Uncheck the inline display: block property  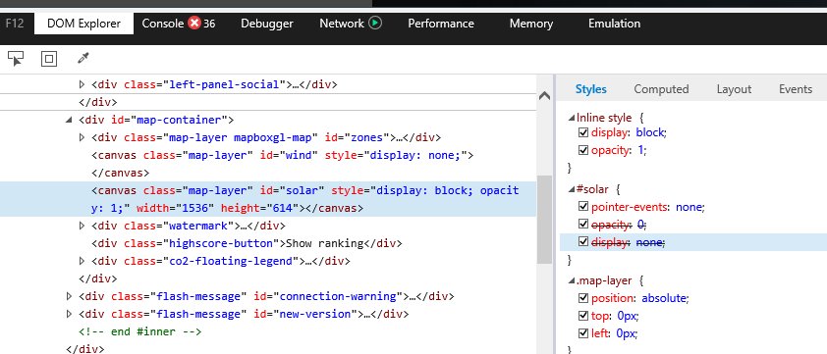[x=582, y=132]
